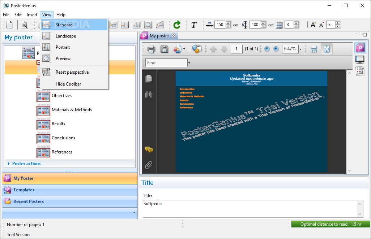371x239 pixels.
Task: Select the Materials & Methods section
Action: (72, 110)
